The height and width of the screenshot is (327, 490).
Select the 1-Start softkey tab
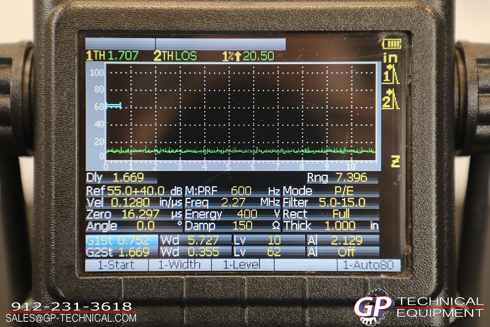tap(116, 265)
